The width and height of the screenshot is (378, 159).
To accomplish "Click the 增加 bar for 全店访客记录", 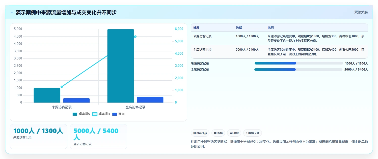I will (x=150, y=100).
